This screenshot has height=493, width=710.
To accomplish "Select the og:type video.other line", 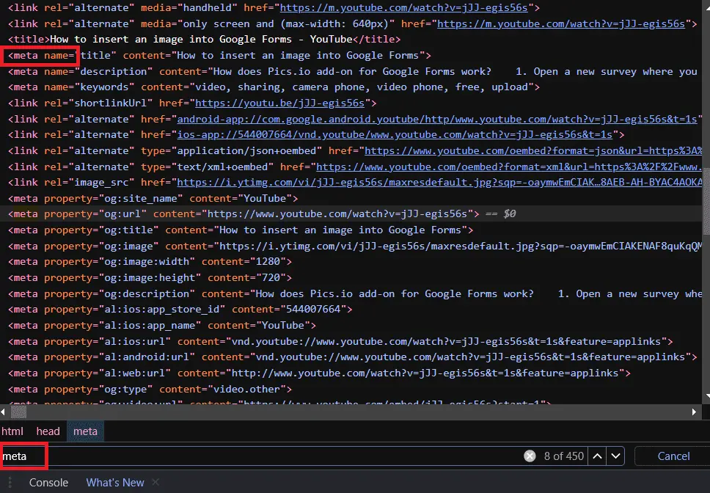I will click(150, 390).
